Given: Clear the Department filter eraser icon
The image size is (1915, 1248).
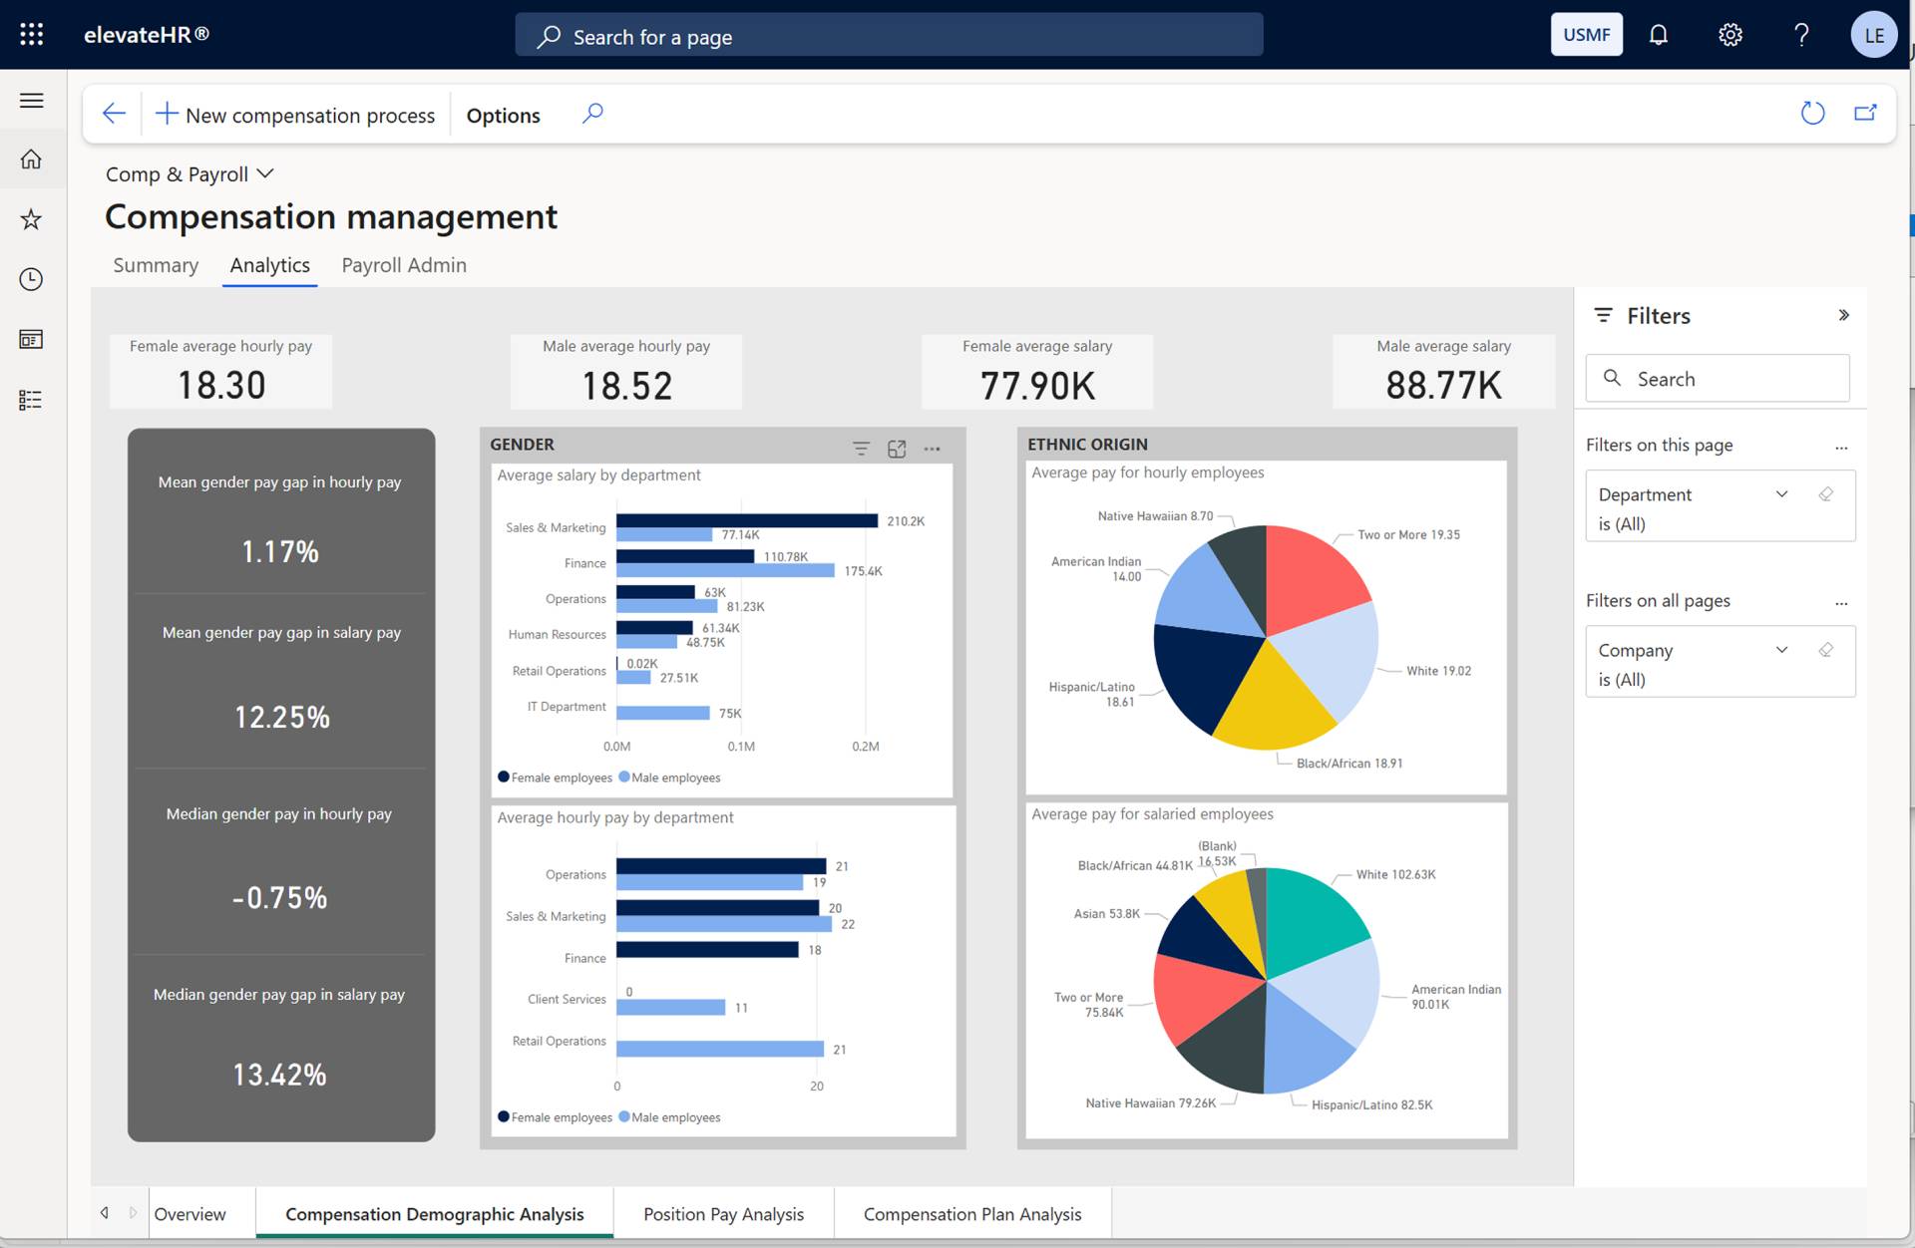Looking at the screenshot, I should tap(1825, 494).
